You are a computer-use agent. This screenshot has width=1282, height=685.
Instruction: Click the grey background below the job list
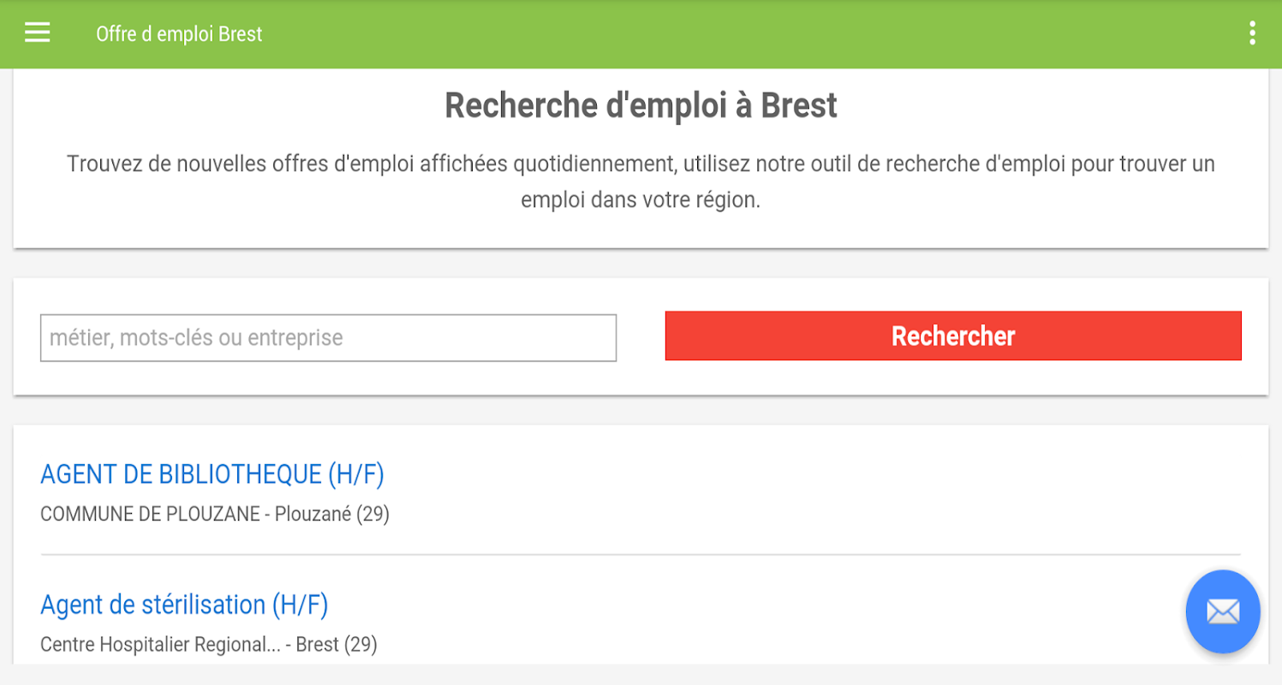(x=641, y=675)
